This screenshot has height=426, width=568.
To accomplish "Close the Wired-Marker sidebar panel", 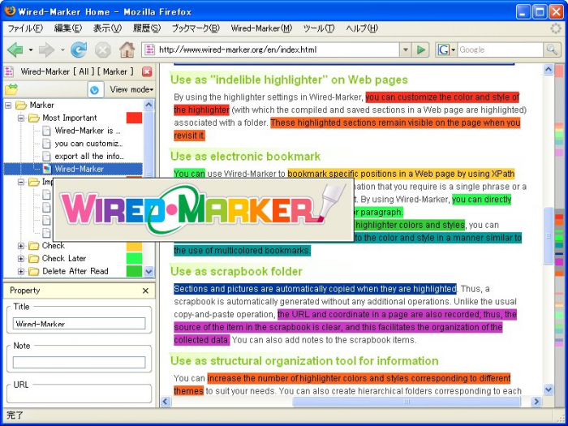I will [147, 71].
